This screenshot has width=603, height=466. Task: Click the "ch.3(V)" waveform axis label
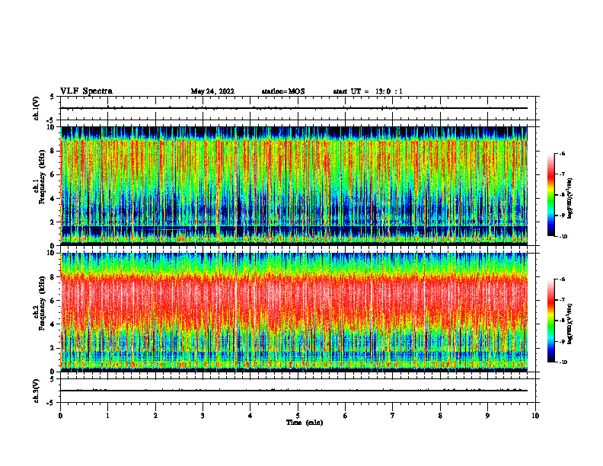tap(36, 391)
